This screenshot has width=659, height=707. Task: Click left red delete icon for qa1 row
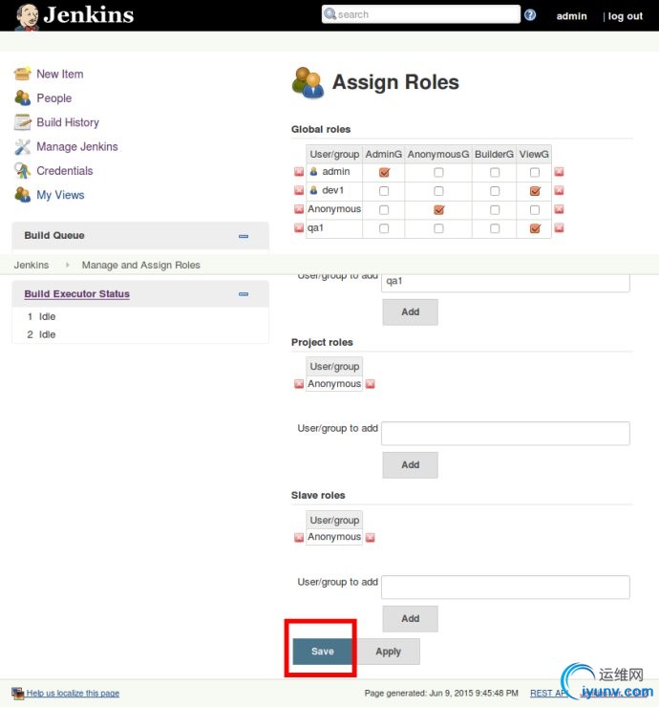tap(299, 227)
